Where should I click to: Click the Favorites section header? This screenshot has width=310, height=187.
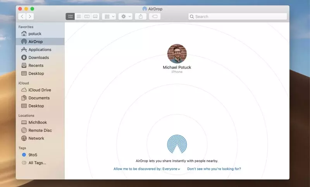[26, 27]
